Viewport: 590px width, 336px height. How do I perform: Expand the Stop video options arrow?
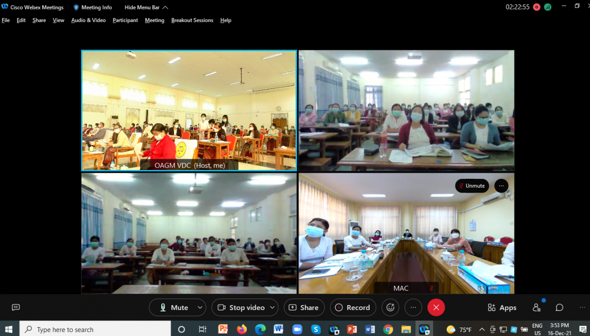pos(272,308)
